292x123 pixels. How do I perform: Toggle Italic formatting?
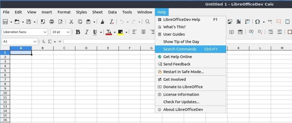pyautogui.click(x=87, y=32)
